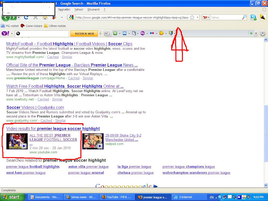268x201 pixels.
Task: Open the MightyFootball Football Highlights result
Action: (69, 44)
